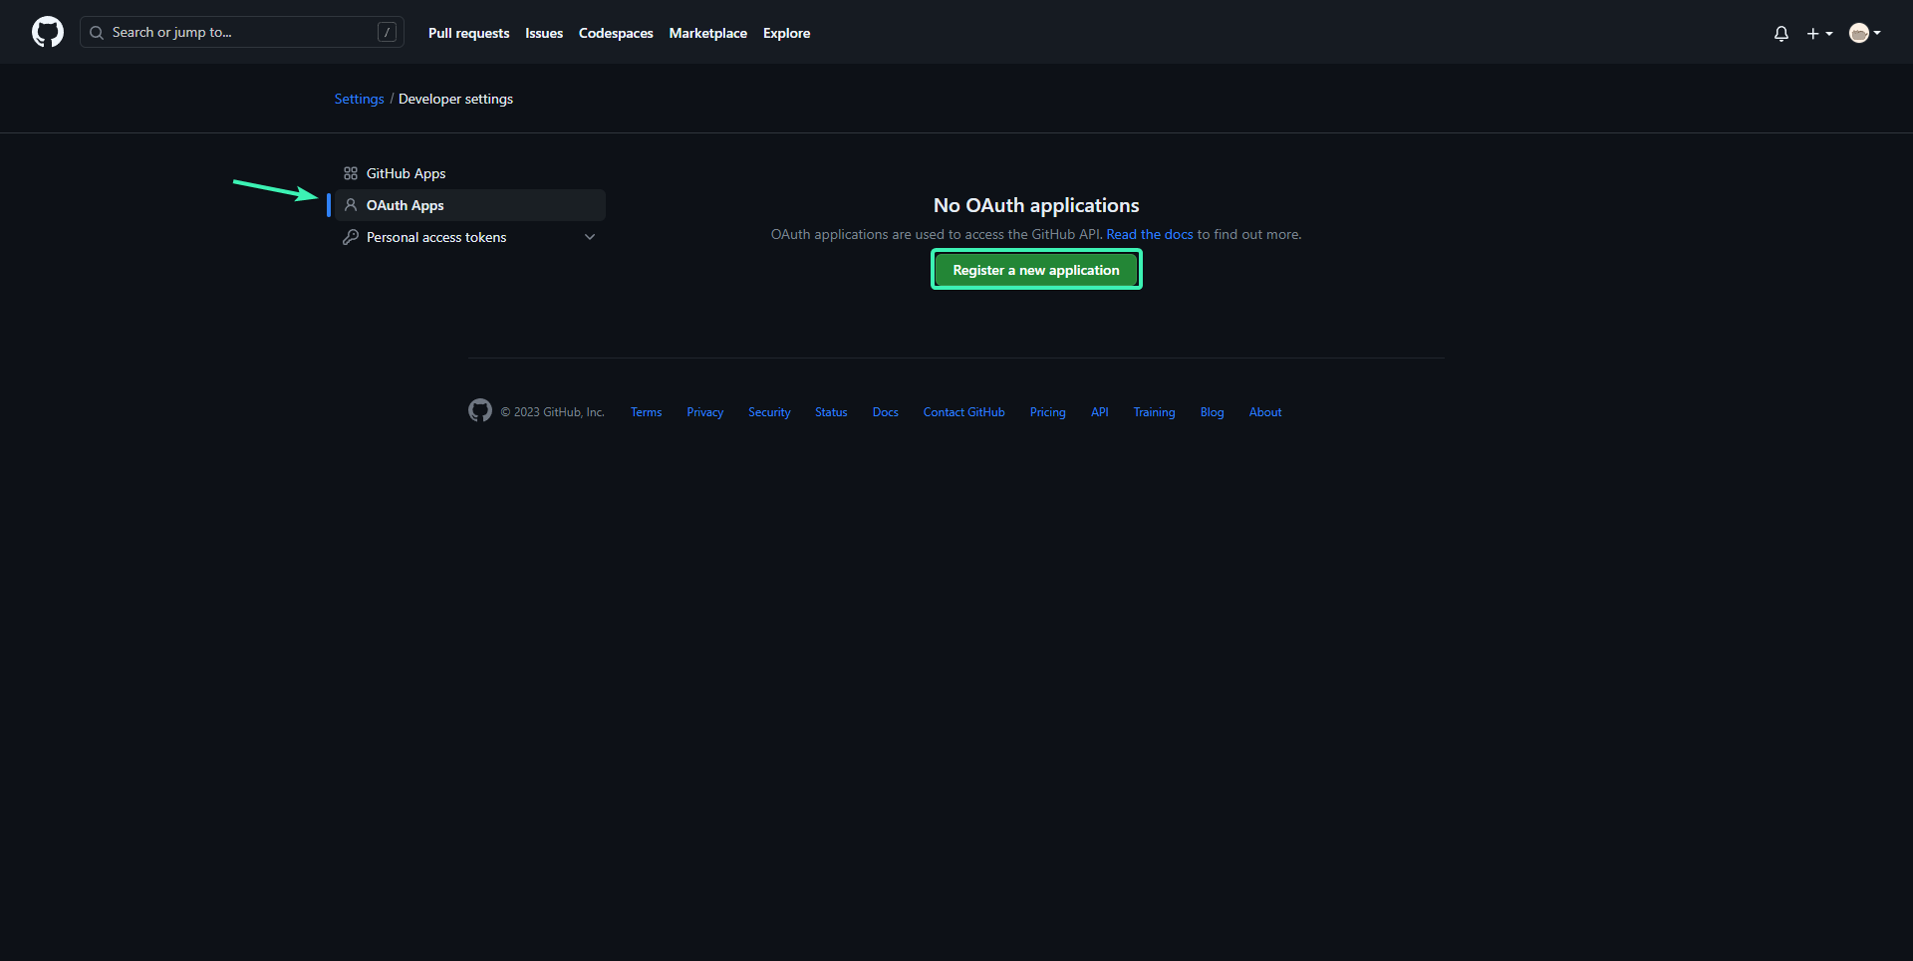The height and width of the screenshot is (961, 1913).
Task: Select the OAuth Apps person icon
Action: pos(351,204)
